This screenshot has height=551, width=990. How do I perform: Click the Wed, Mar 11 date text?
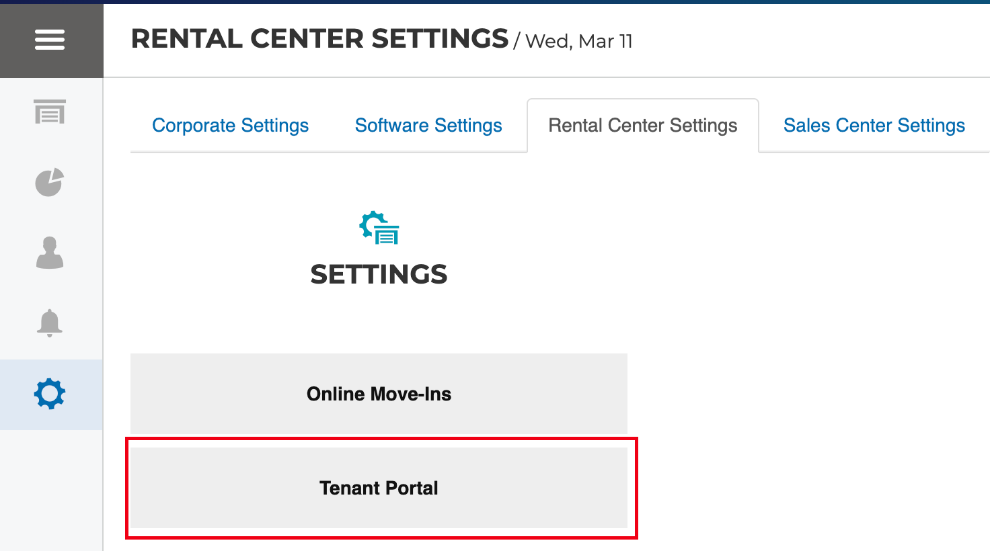578,42
